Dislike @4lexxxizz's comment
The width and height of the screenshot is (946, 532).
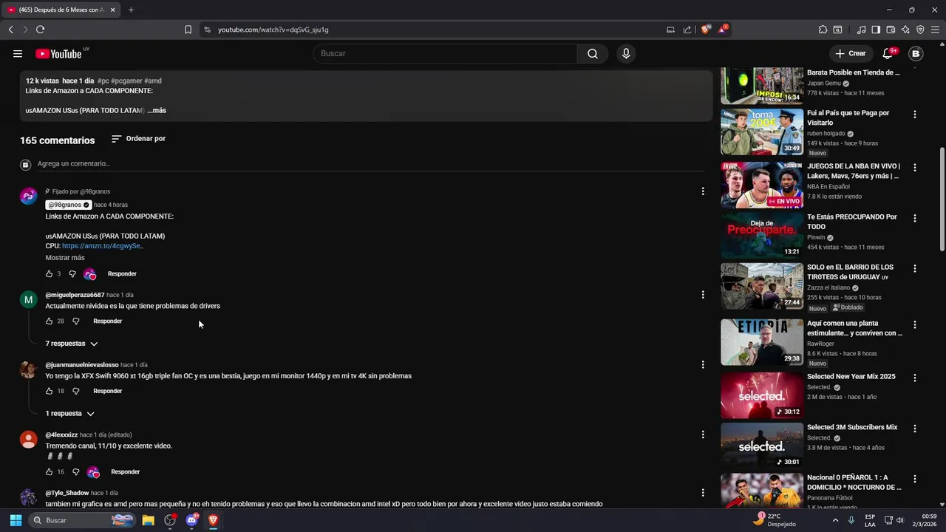75,472
